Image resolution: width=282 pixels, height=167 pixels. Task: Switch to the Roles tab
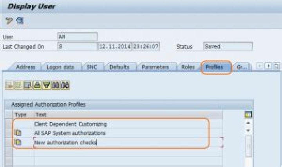pyautogui.click(x=188, y=67)
